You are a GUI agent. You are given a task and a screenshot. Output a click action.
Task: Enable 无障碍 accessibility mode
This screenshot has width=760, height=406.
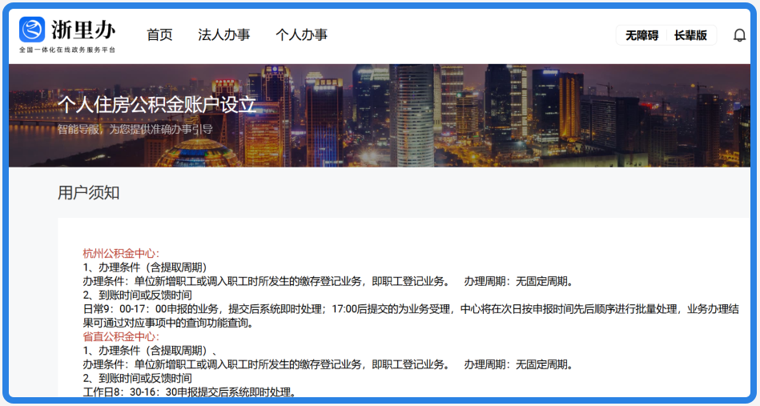pos(641,35)
